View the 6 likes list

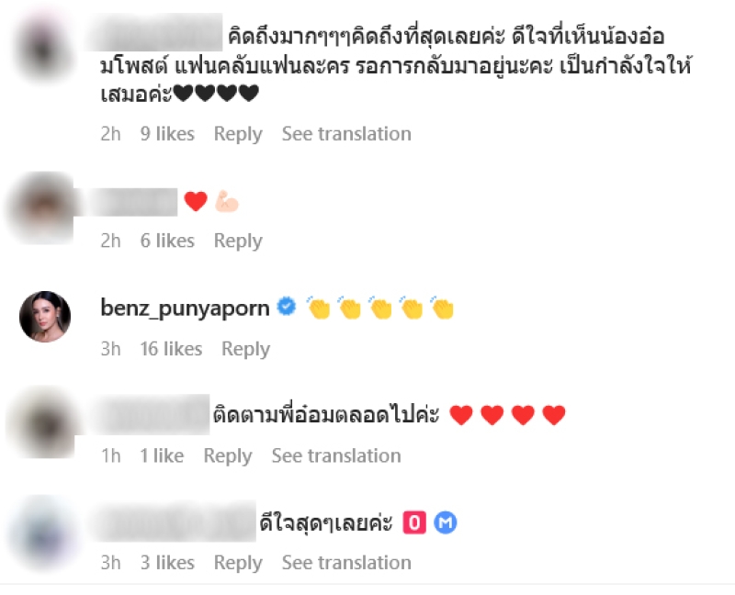coord(167,241)
